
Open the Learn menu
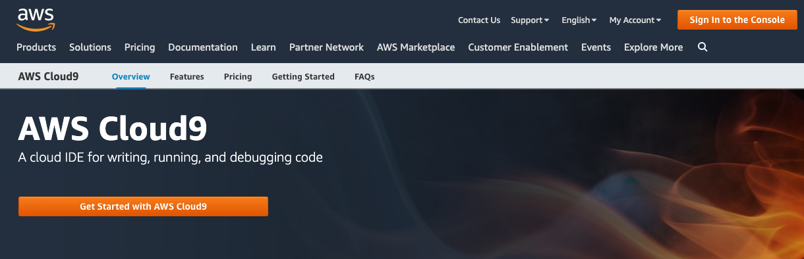point(264,47)
